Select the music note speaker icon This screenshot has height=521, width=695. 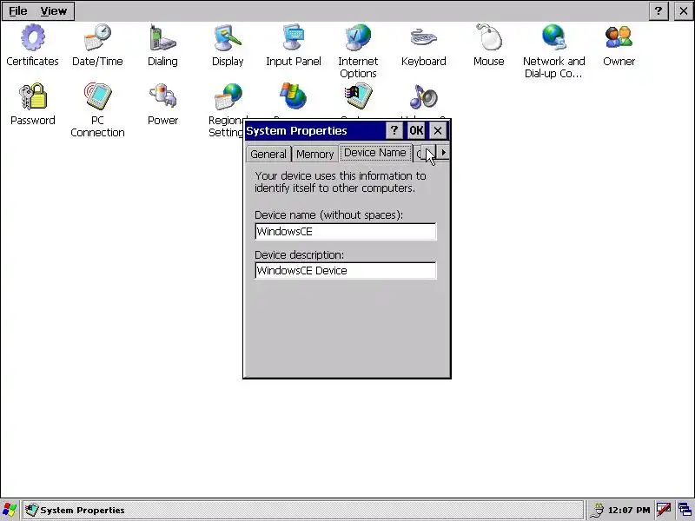coord(424,96)
